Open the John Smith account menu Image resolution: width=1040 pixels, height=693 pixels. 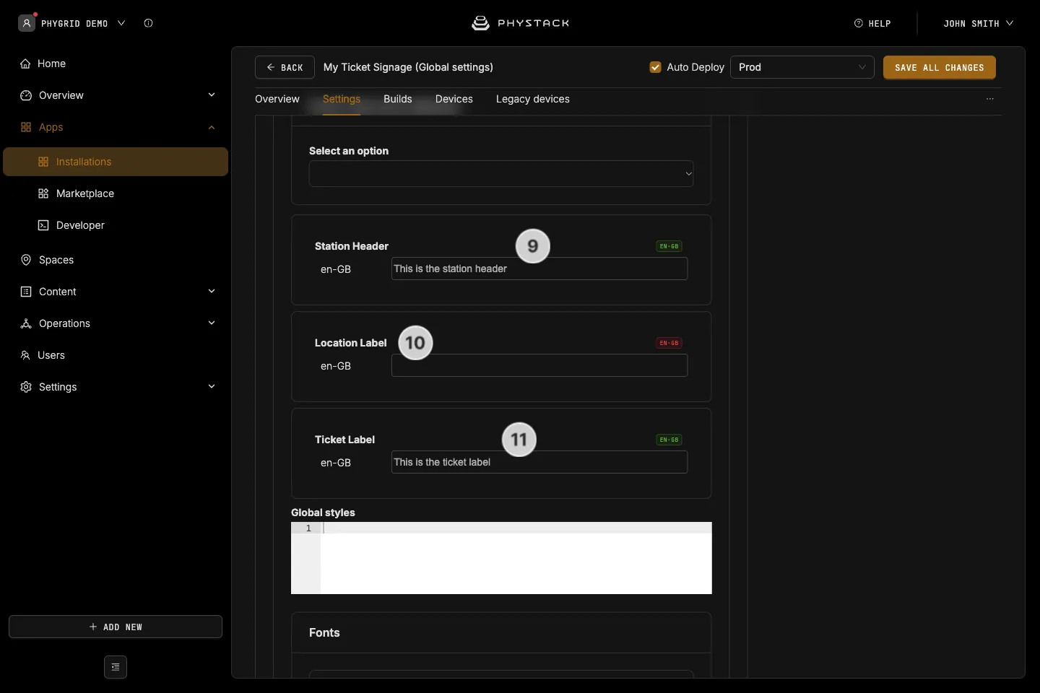[978, 23]
